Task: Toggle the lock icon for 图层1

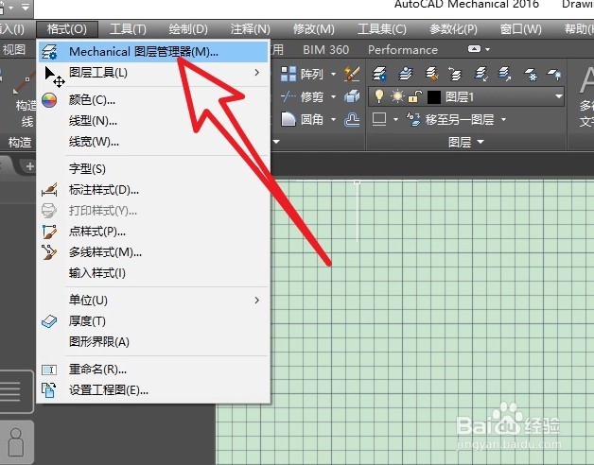Action: (415, 97)
